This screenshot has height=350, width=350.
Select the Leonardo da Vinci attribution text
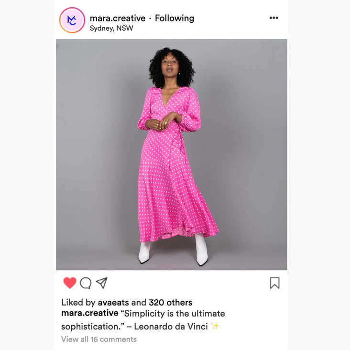click(x=171, y=327)
